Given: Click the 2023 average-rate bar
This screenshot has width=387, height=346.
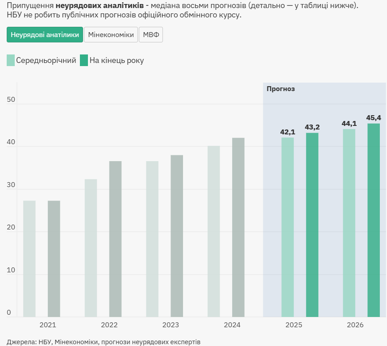Looking at the screenshot, I should (x=152, y=239).
